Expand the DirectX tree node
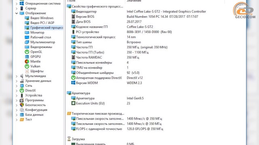Image resolution: width=259 pixels, height=145 pixels. [x=17, y=91]
